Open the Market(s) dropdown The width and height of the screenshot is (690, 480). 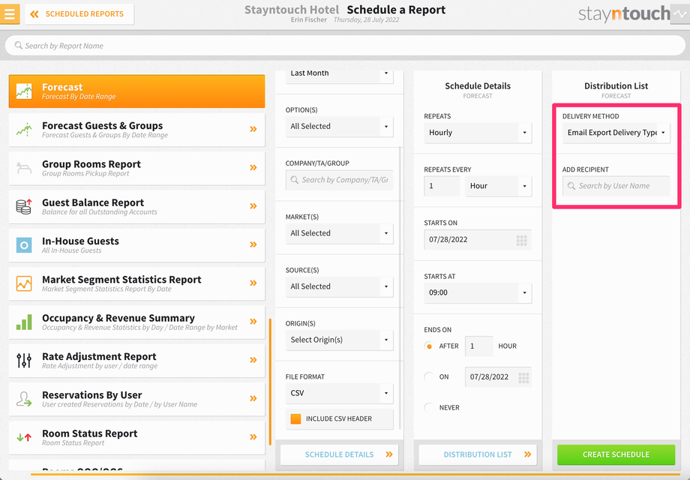[x=339, y=233]
